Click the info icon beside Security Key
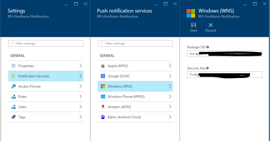The height and width of the screenshot is (141, 270). click(x=207, y=68)
